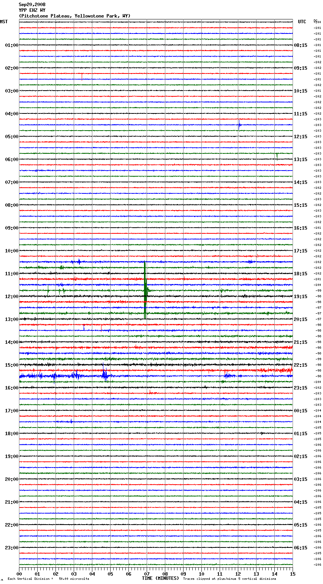Screen dimensions: 323x584
Task: Click the 22:15 UTC time label
Action: [x=301, y=365]
